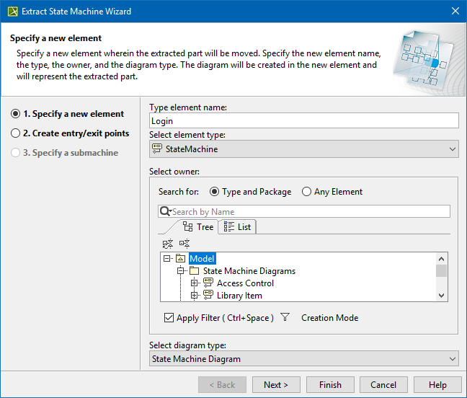
Task: Click the Finish button
Action: (330, 385)
